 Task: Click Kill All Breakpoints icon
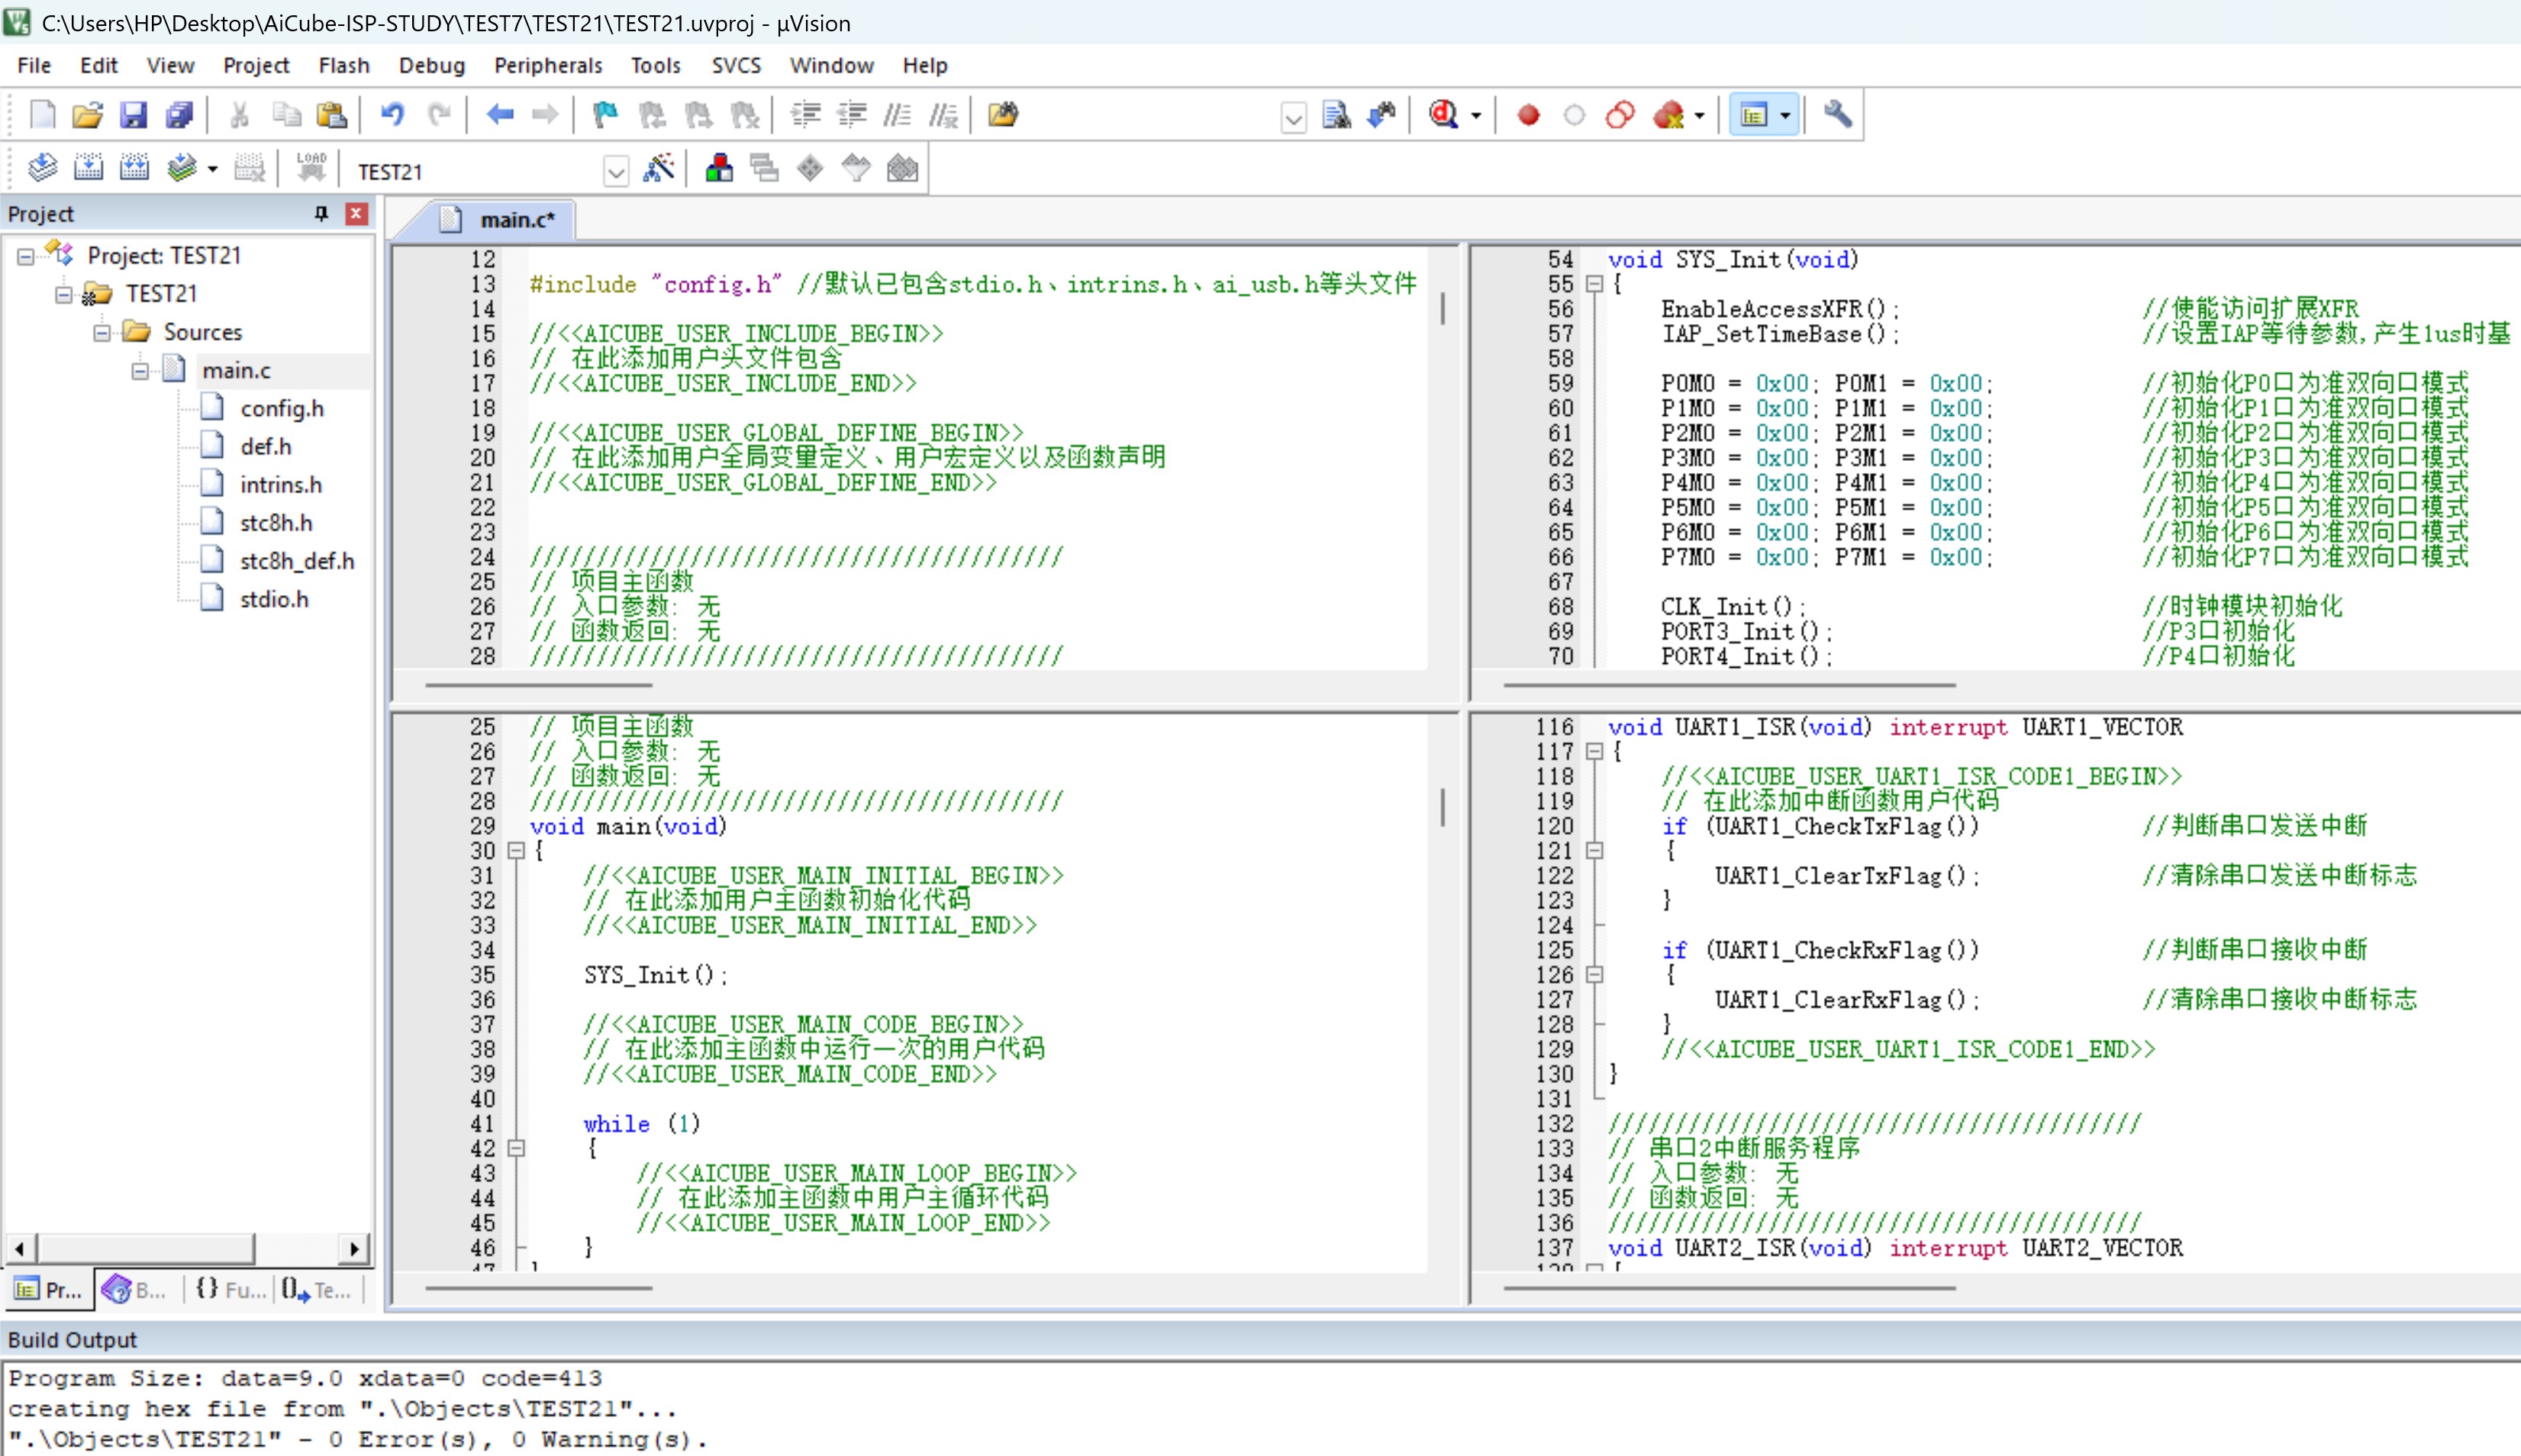1668,115
